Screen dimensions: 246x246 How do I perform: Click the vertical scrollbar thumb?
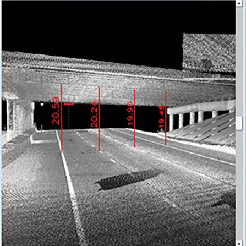coord(239,123)
